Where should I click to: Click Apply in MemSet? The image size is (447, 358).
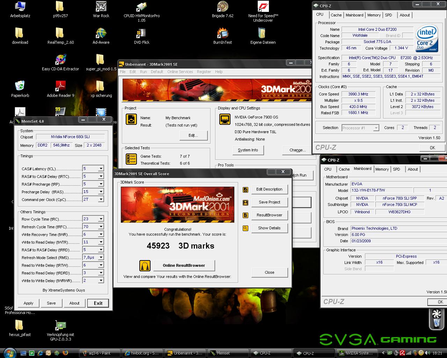[28, 303]
